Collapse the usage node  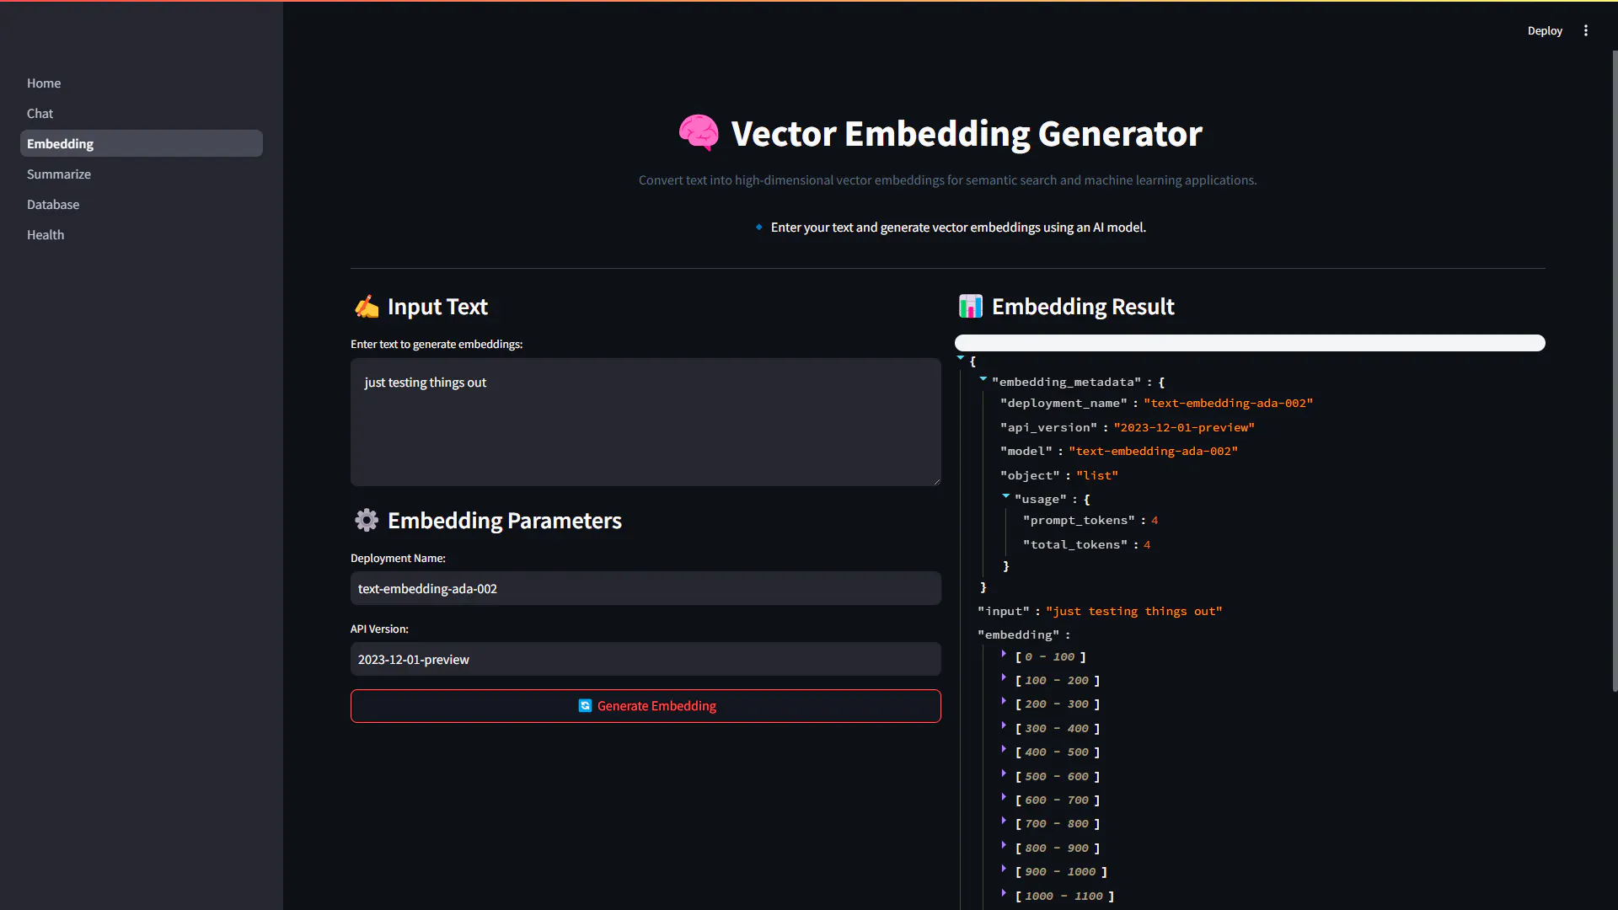coord(1006,497)
